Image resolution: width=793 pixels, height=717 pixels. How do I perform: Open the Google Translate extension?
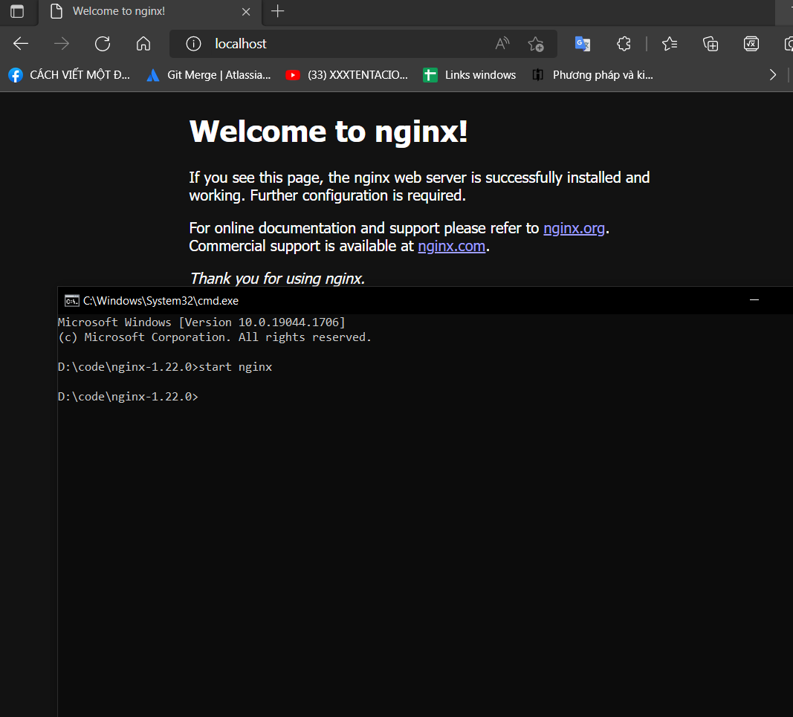[x=583, y=44]
